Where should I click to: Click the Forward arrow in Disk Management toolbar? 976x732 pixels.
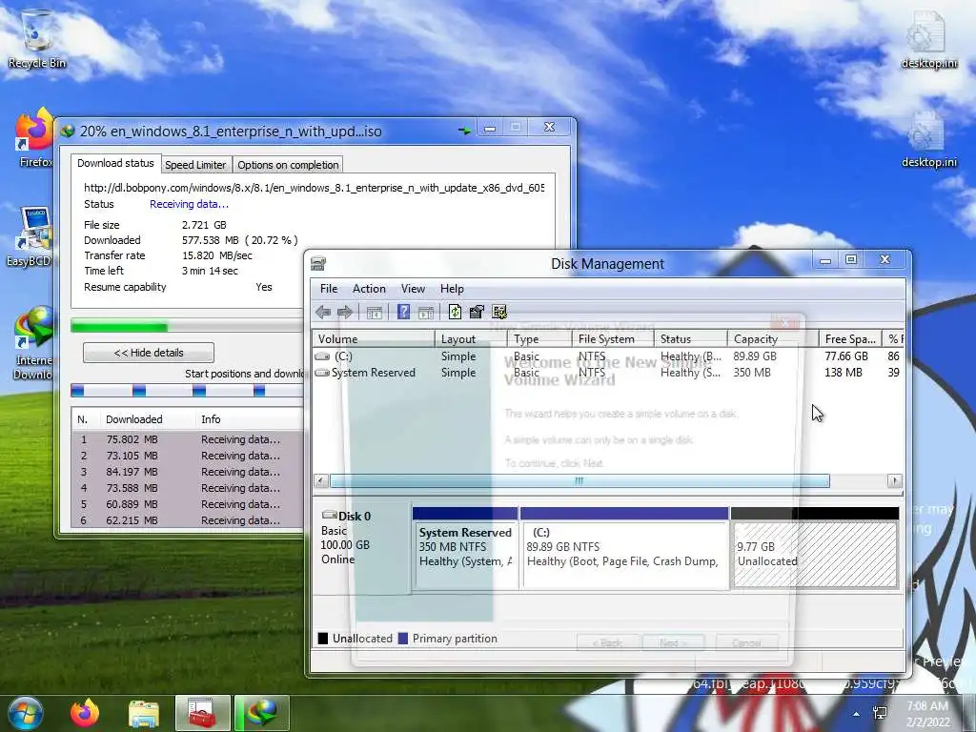(x=345, y=312)
